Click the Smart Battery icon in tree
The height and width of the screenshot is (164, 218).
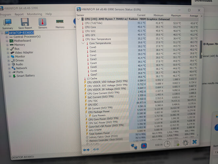(14, 76)
